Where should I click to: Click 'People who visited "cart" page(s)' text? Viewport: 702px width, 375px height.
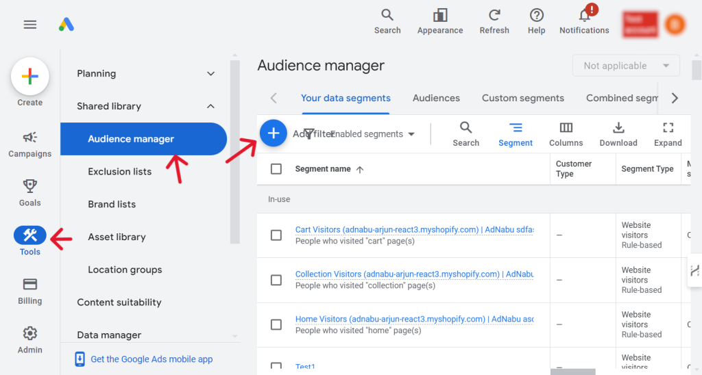[354, 241]
